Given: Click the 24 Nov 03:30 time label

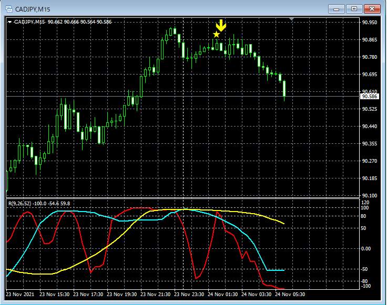Looking at the screenshot, I should pos(256,295).
